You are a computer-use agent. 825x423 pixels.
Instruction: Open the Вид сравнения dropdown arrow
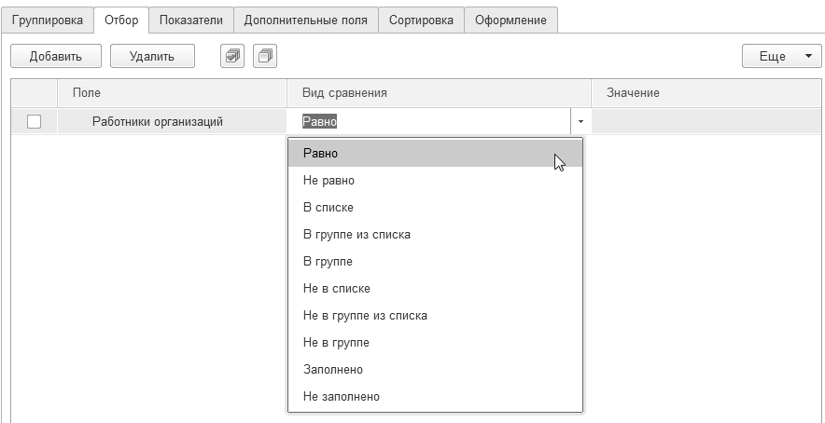point(581,121)
